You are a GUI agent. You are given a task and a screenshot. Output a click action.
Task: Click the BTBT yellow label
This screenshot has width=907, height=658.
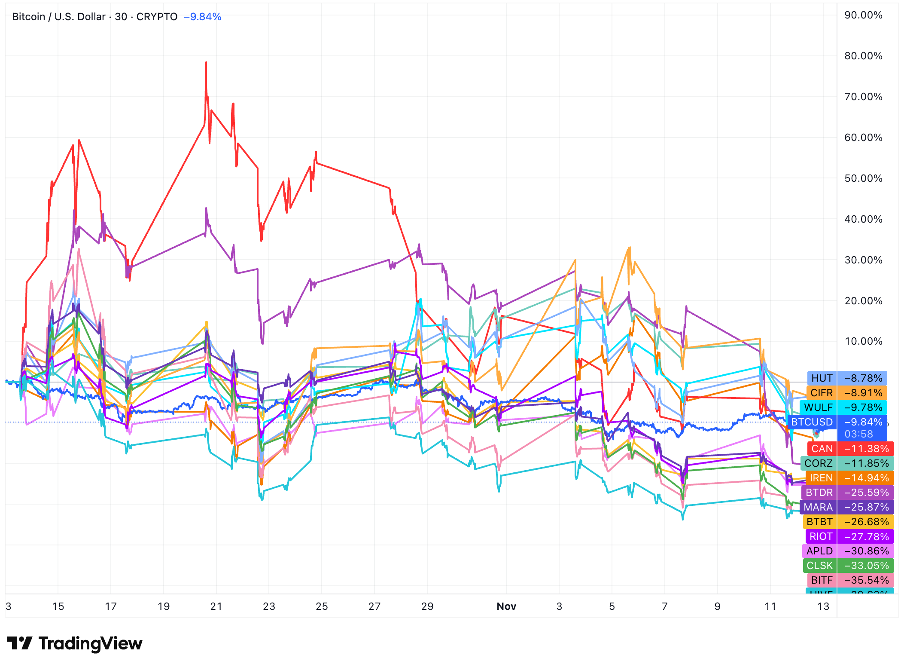(819, 522)
